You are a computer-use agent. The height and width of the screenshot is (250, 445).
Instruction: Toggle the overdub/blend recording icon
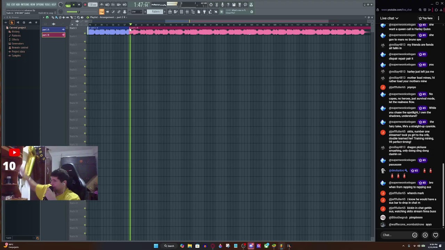[x=119, y=5]
